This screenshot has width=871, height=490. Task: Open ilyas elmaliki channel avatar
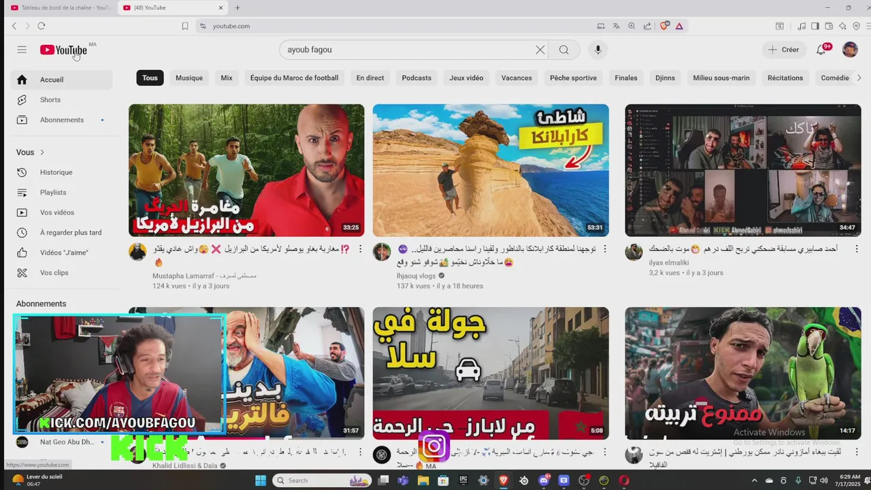tap(634, 252)
